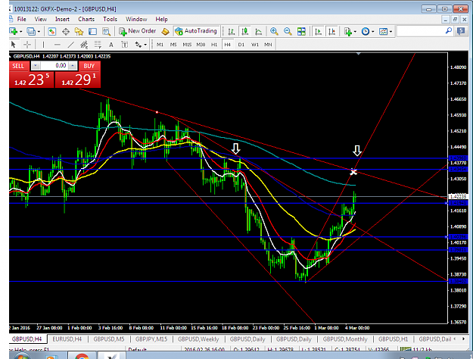Expand the Periods dropdown arrow

[x=373, y=32]
